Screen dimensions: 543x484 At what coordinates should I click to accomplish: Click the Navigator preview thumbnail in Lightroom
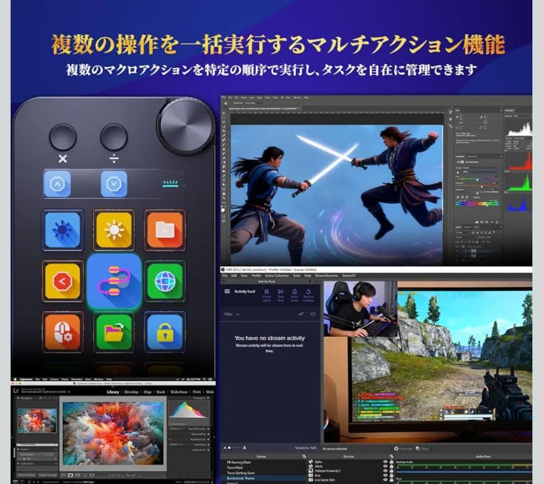coord(37,421)
